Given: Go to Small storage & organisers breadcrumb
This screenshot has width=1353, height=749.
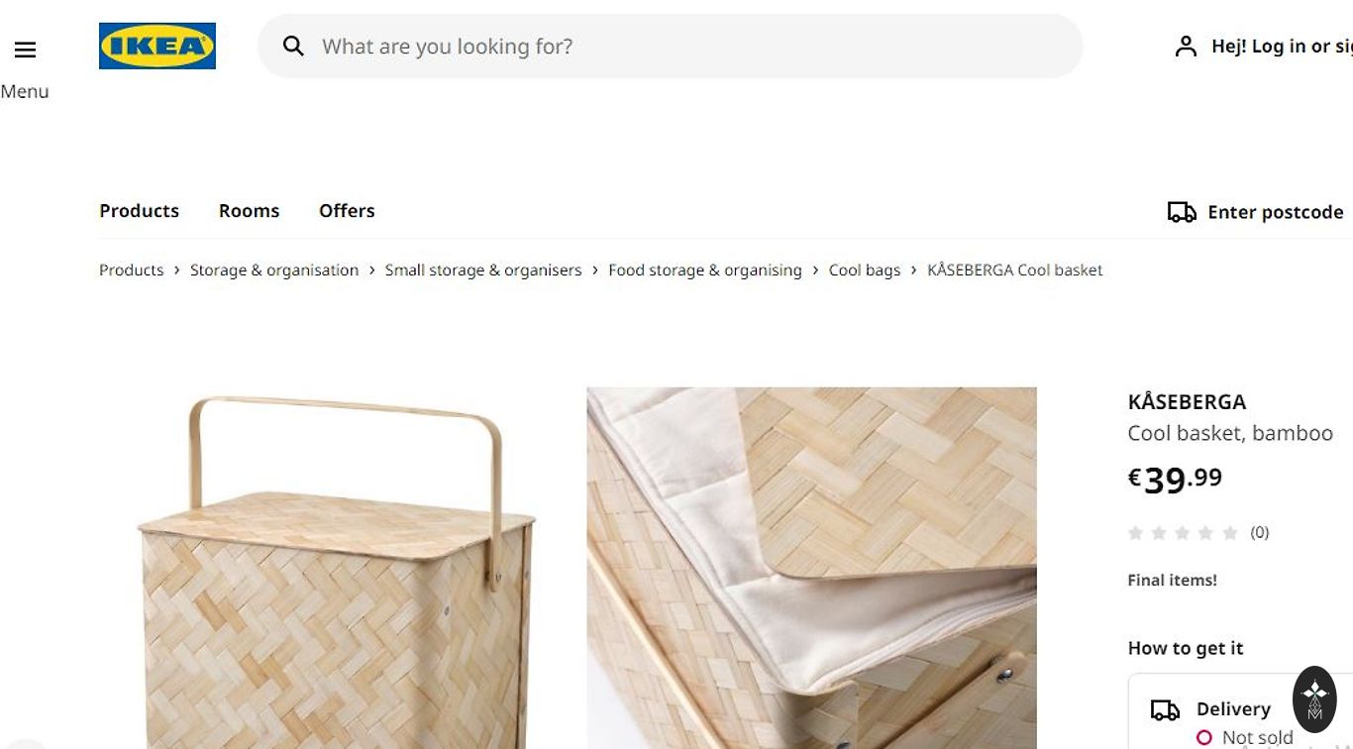Looking at the screenshot, I should (483, 269).
